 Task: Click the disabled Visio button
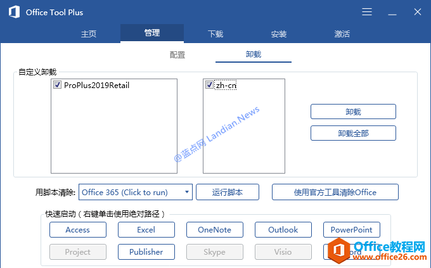[283, 252]
